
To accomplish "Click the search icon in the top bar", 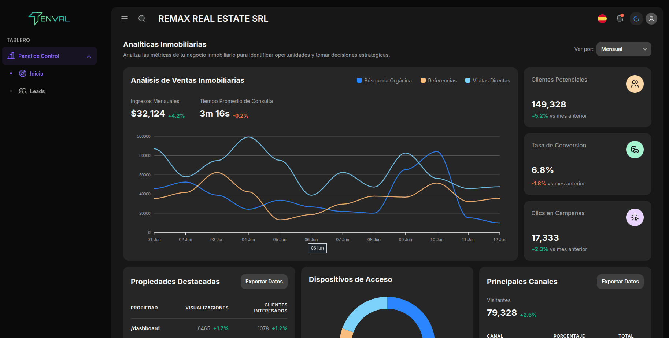I will pyautogui.click(x=142, y=18).
